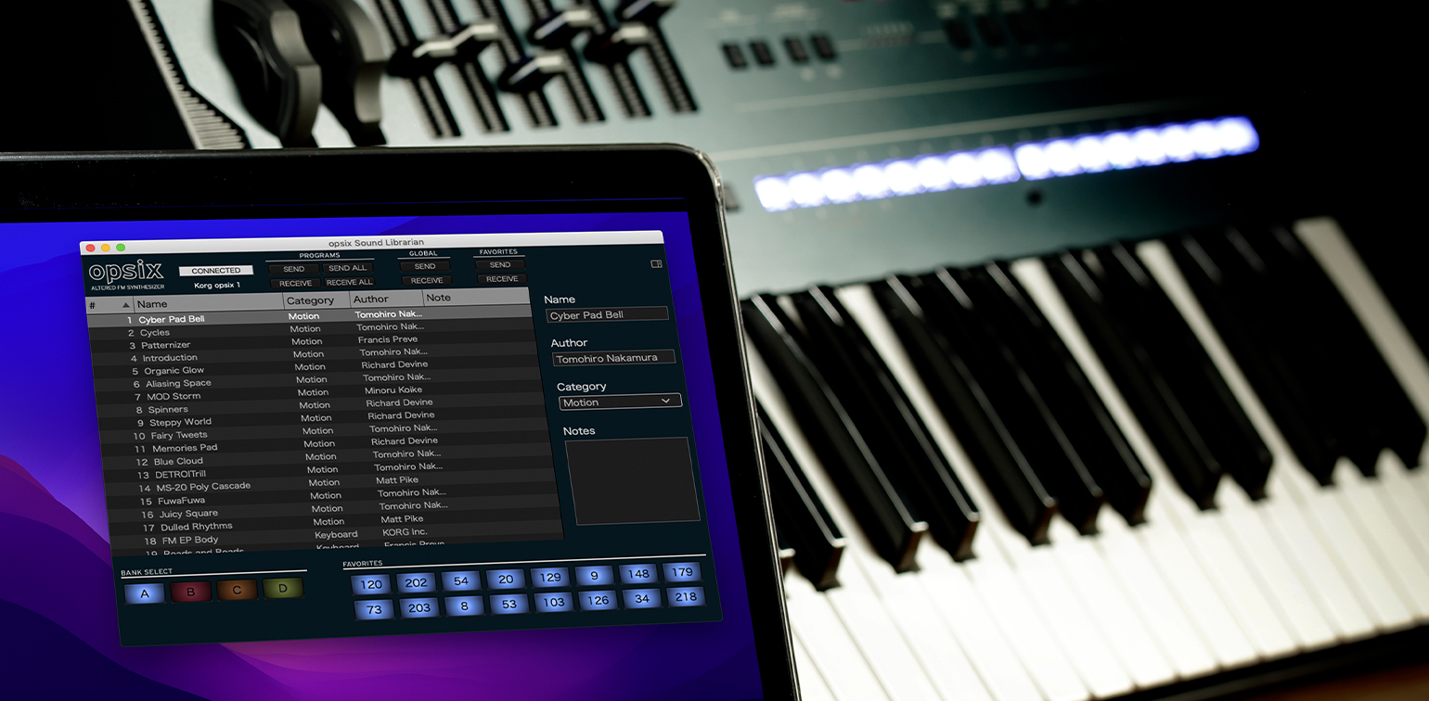Viewport: 1429px width, 701px height.
Task: Click the Author field with Tomohiro Nakamura
Action: [613, 358]
